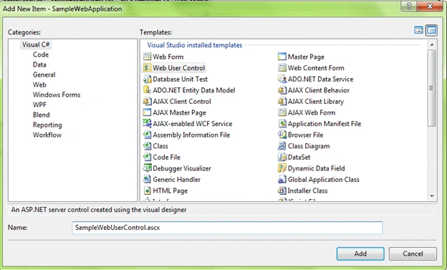Select the Web Form template icon

tap(147, 57)
